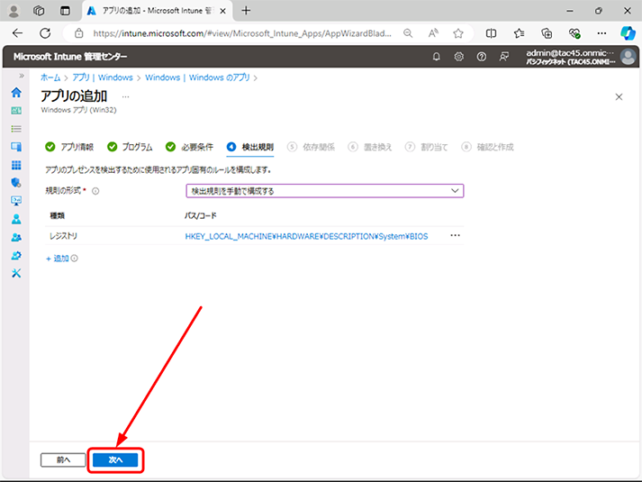Go to プログラム step

(x=130, y=147)
